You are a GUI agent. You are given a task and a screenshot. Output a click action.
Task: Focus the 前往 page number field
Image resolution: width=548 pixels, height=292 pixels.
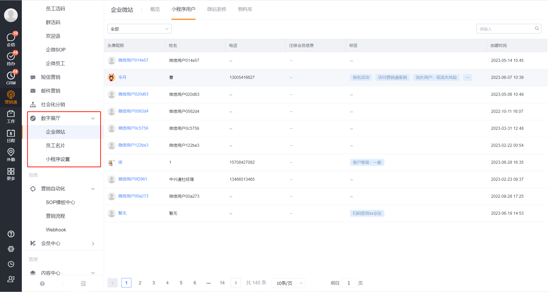[349, 283]
